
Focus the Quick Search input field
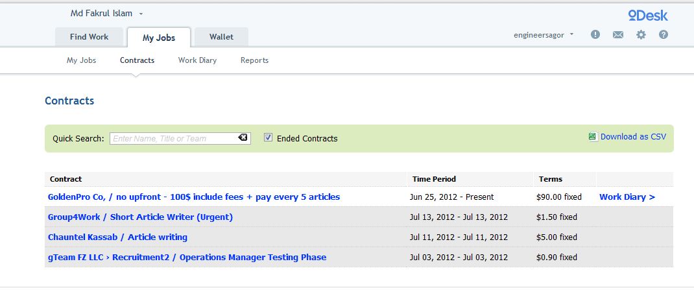pyautogui.click(x=173, y=138)
